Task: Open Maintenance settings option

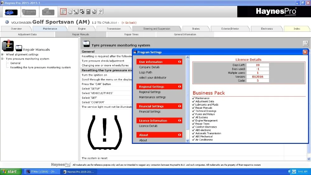Action: point(152,97)
